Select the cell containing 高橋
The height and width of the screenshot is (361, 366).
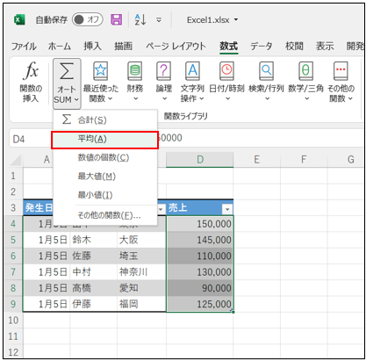tap(94, 288)
